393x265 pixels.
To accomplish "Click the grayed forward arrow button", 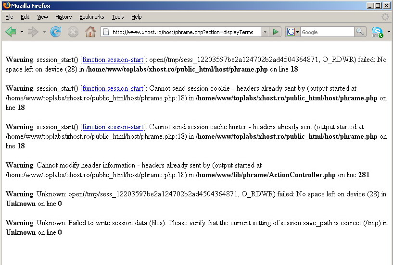I will (33, 32).
